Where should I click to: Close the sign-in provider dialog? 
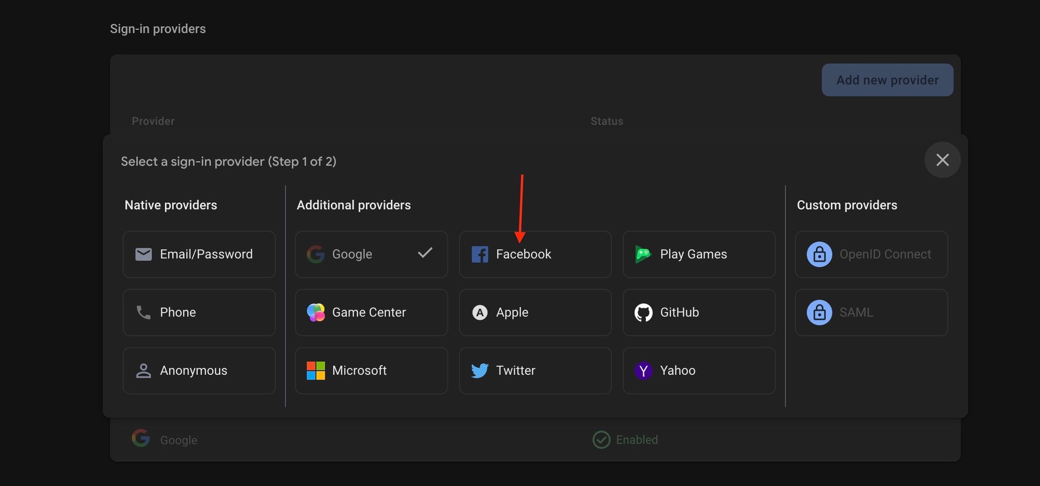942,160
